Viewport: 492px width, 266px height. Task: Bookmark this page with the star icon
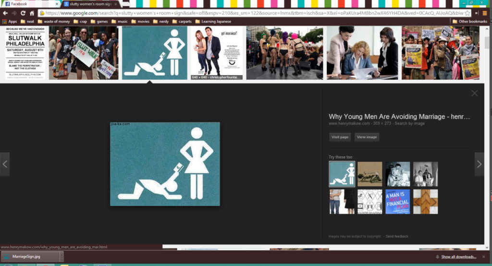pyautogui.click(x=467, y=13)
